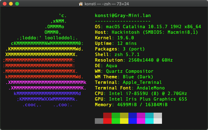Click the Terminal value "Apple_Terminal"

142,82
